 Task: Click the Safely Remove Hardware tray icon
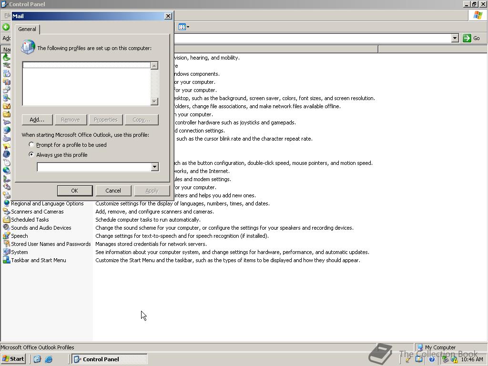(x=446, y=359)
